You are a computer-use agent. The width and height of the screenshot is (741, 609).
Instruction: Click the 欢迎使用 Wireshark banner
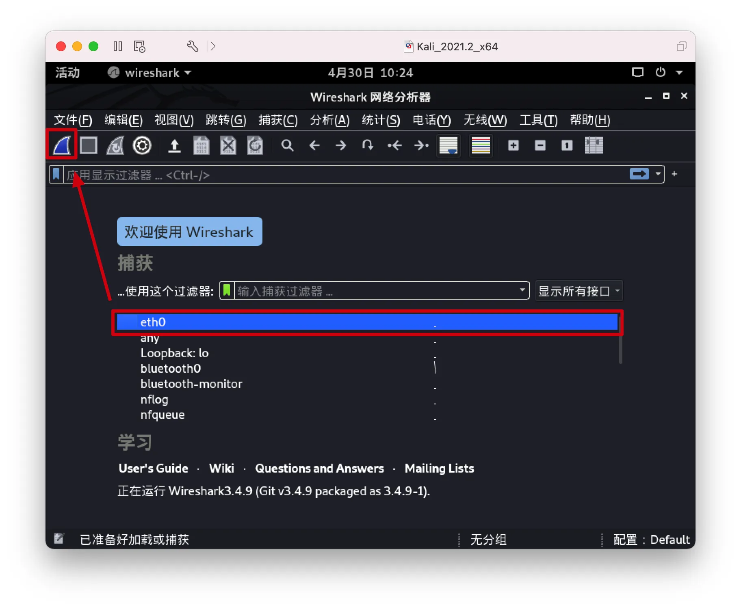click(189, 232)
